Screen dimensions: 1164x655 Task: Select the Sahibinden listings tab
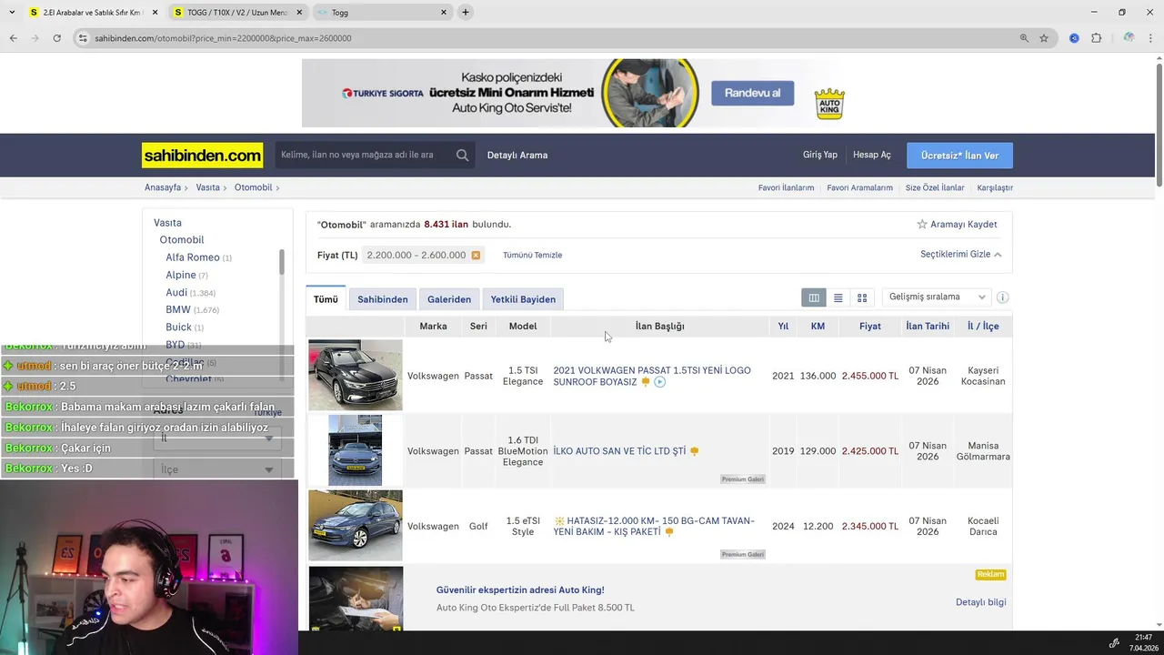[383, 299]
